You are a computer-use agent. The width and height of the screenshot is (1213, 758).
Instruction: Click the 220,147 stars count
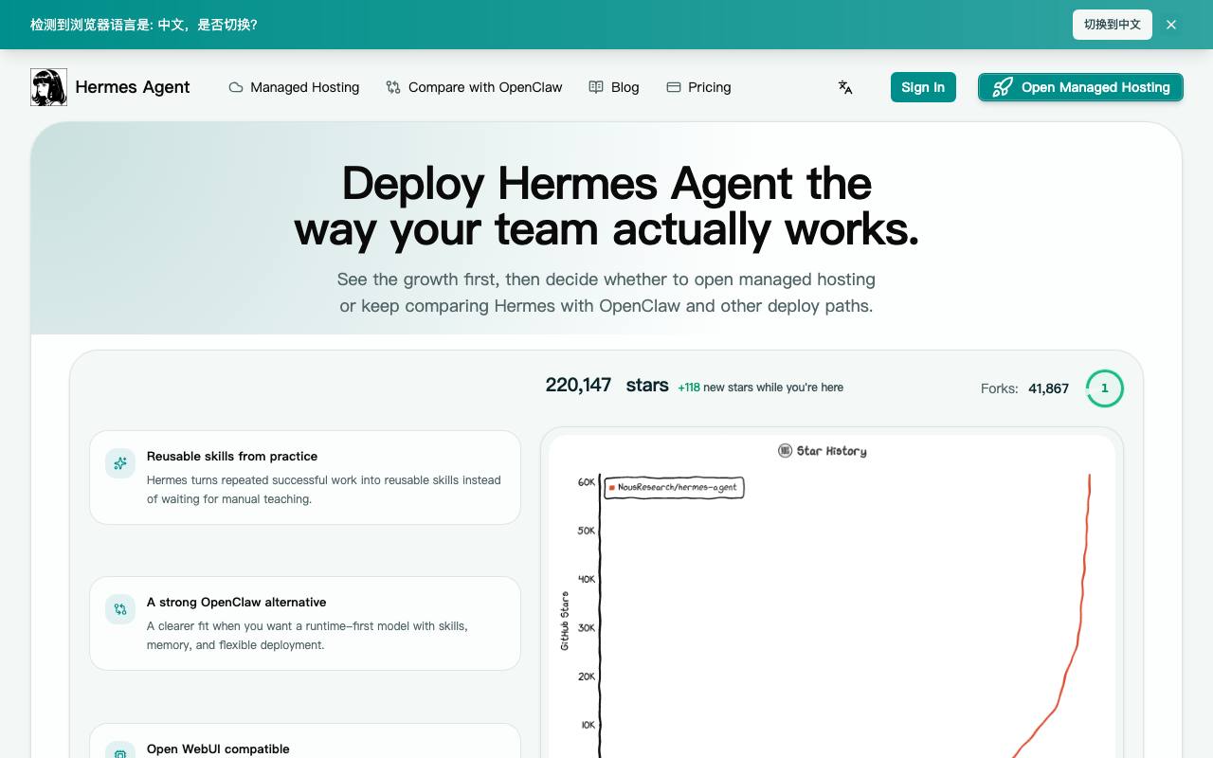point(606,385)
